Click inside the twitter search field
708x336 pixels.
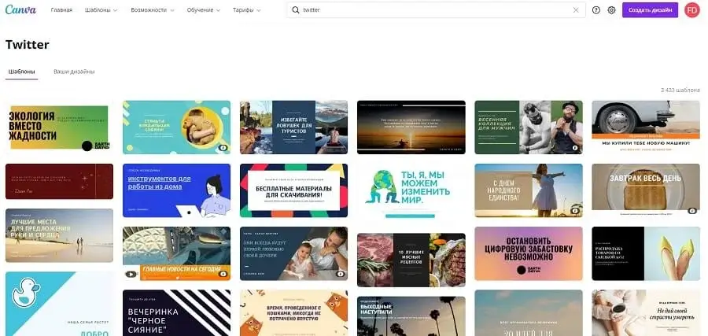coord(433,10)
